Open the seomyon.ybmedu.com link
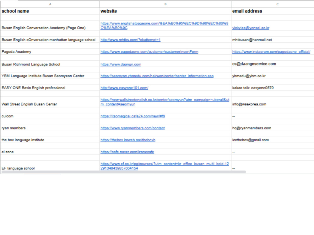 point(157,76)
